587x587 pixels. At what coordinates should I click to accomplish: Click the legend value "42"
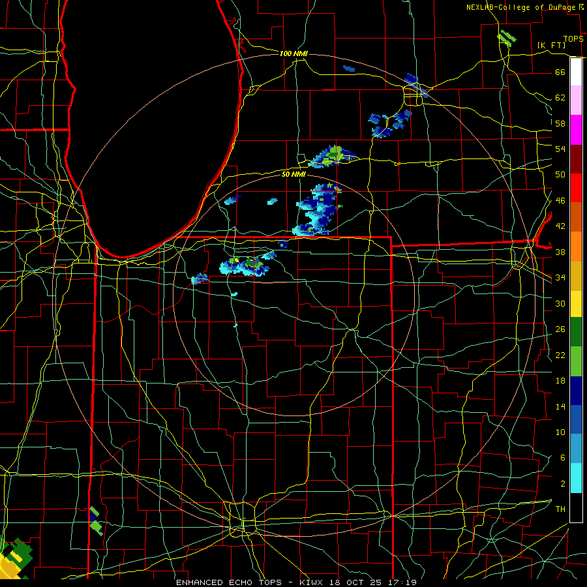[560, 226]
